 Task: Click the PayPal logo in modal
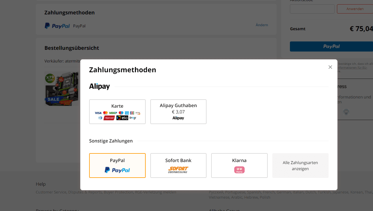[x=117, y=170]
